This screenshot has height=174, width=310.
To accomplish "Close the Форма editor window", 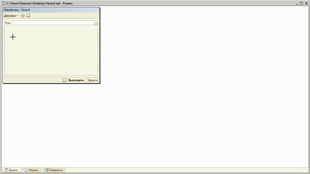I will [307, 3].
